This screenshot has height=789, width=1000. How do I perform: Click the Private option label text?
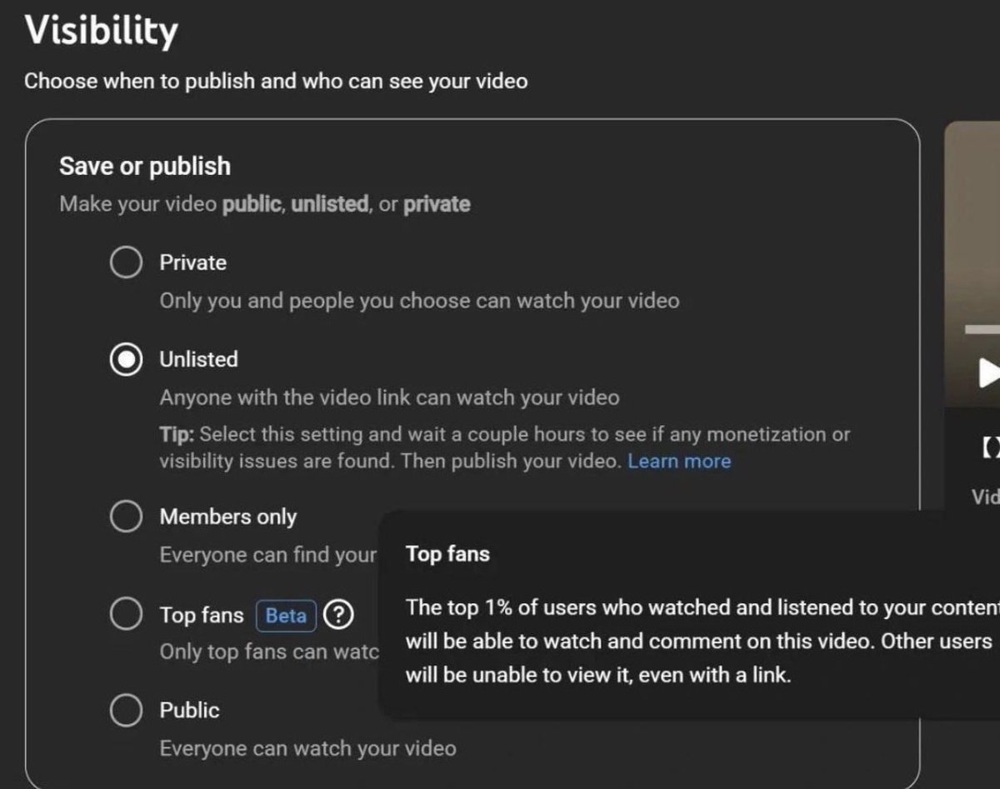tap(193, 262)
